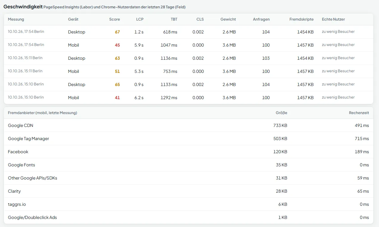The image size is (379, 227).
Task: Select the 'Google/Doubleclick Ads' row
Action: tap(188, 217)
